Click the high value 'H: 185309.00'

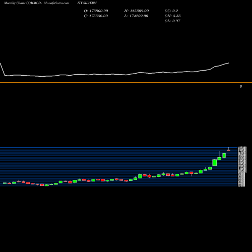(137, 11)
